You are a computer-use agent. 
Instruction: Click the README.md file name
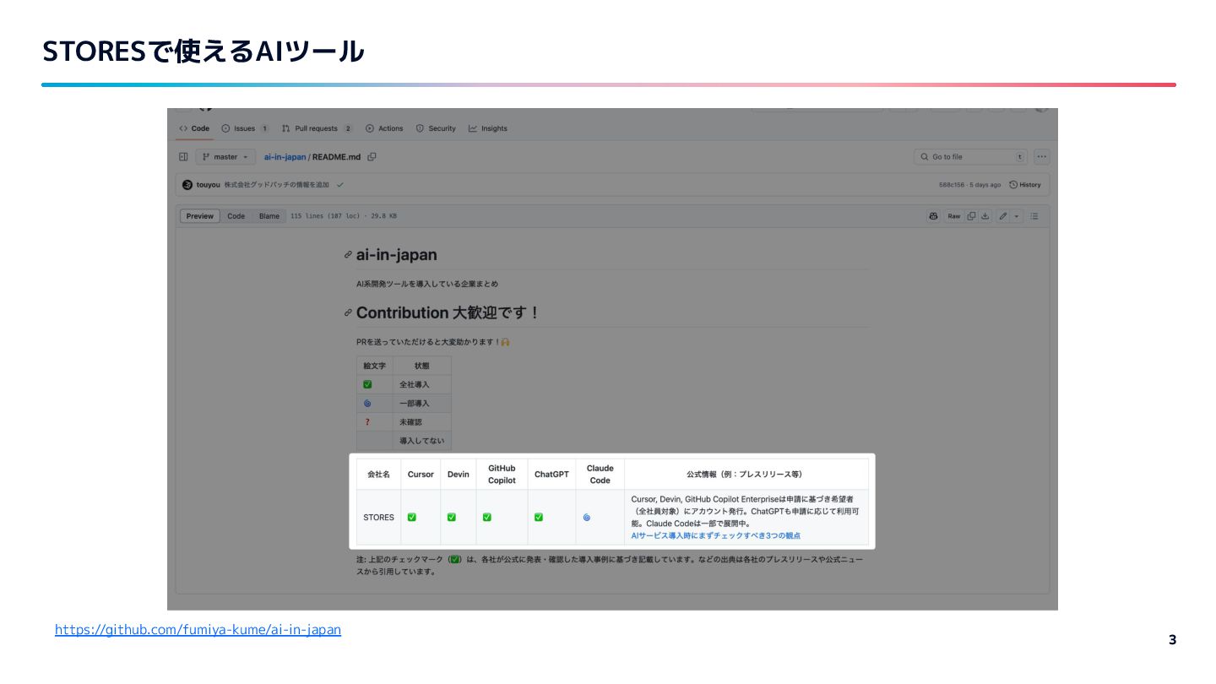tap(336, 157)
